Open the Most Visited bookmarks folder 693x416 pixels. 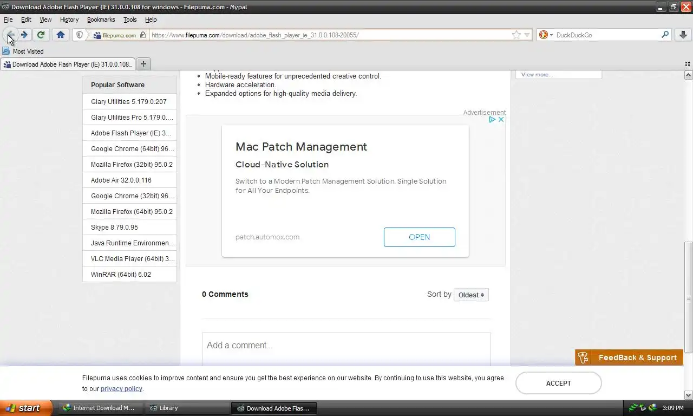(x=23, y=51)
